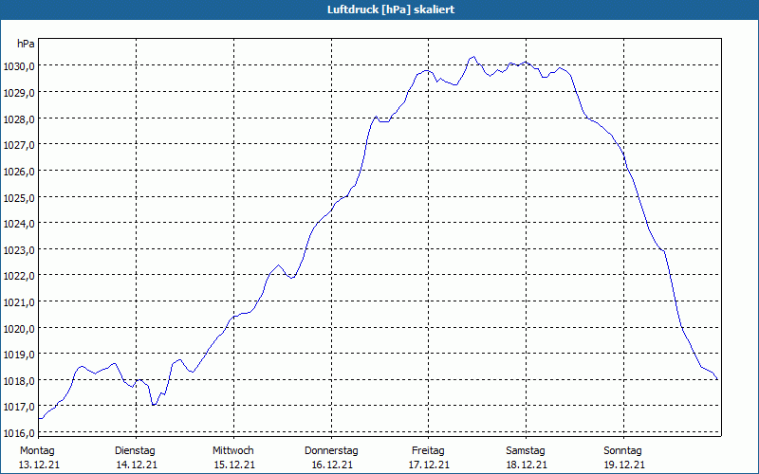Select the 1030,0 pressure axis label
Viewport: 759px width, 474px height.
[x=19, y=66]
